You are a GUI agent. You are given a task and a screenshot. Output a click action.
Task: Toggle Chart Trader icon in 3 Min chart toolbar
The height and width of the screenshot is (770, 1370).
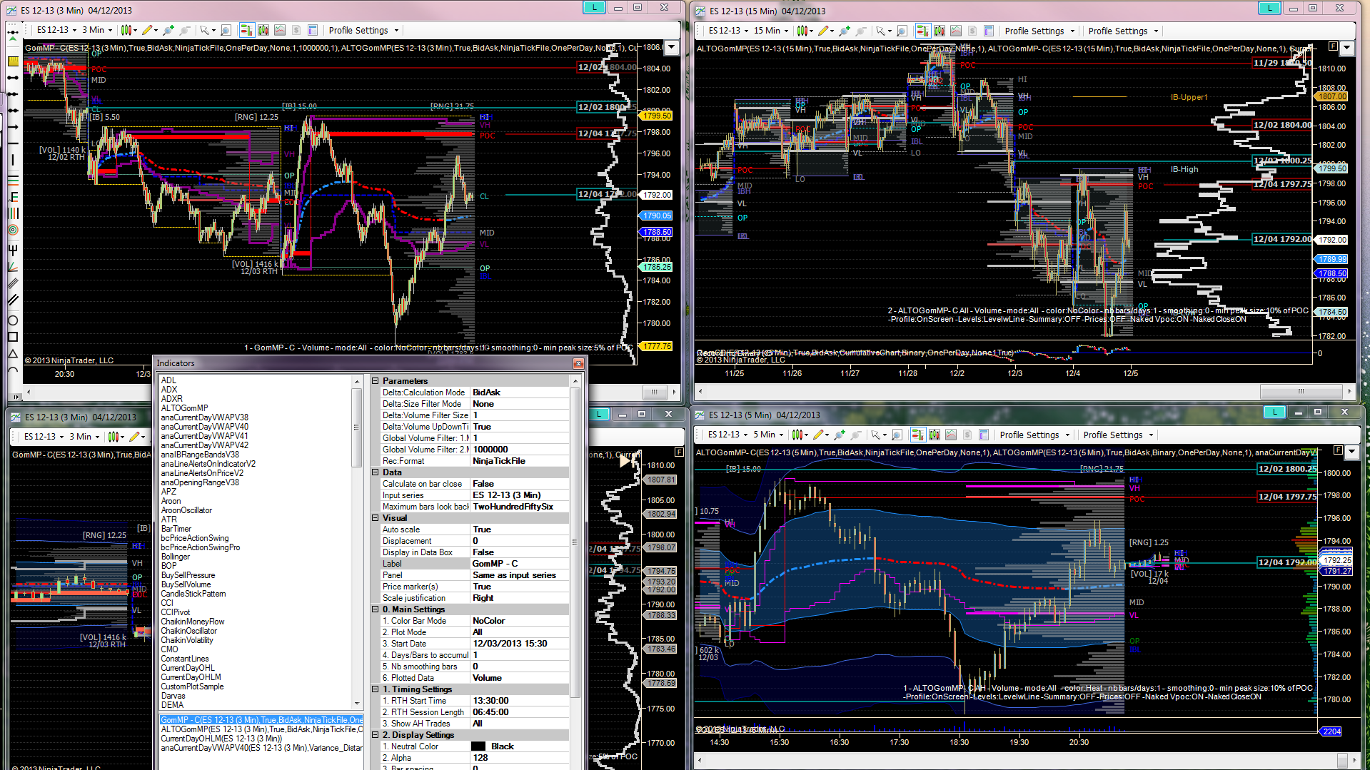[246, 30]
